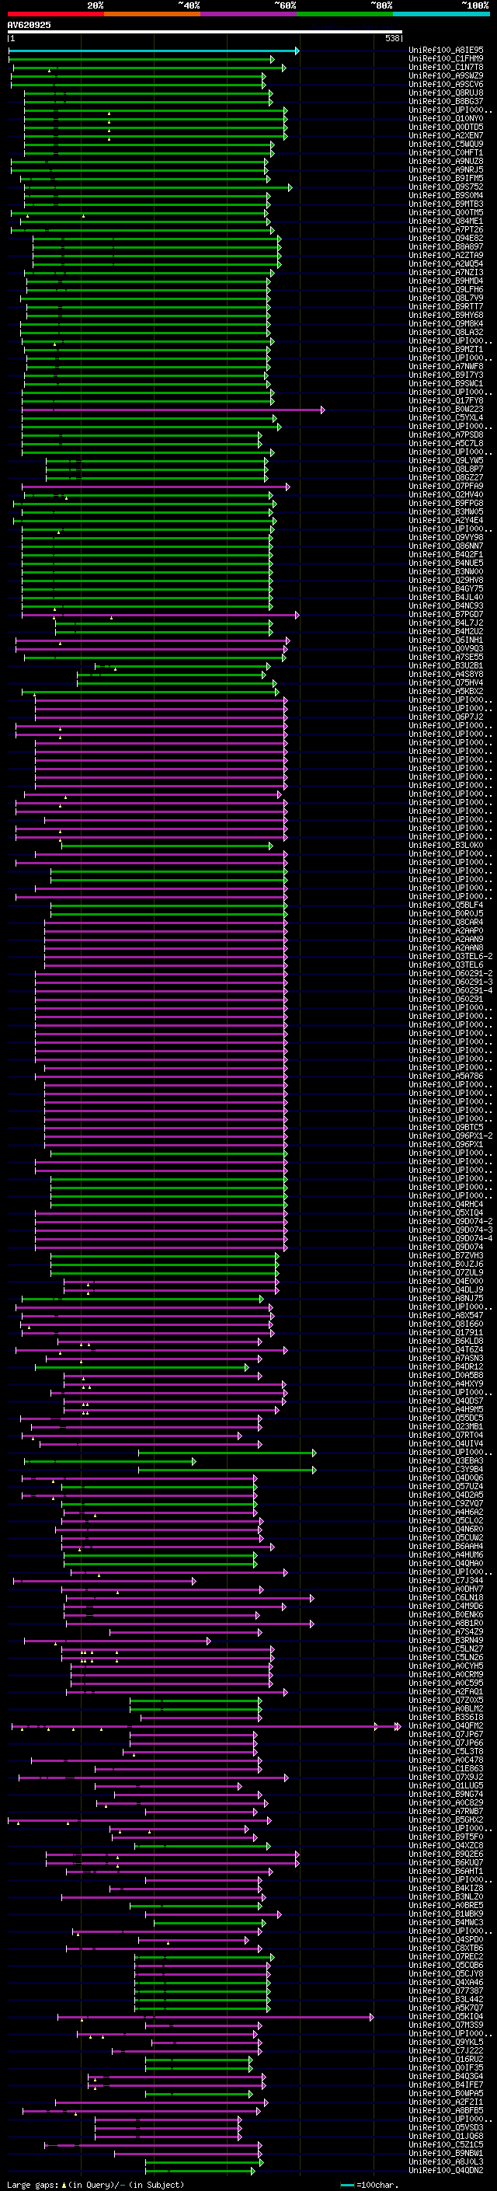Viewport: 497px width, 2191px height.
Task: Select hit label UniRef100_Q9S752
Action: (x=446, y=187)
